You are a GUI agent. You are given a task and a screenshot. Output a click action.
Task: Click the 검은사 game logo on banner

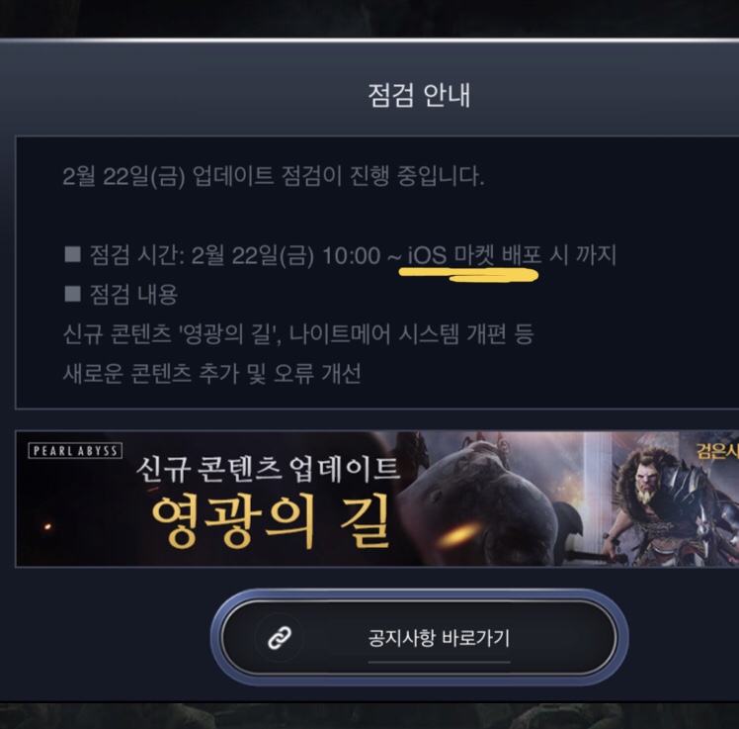[718, 451]
